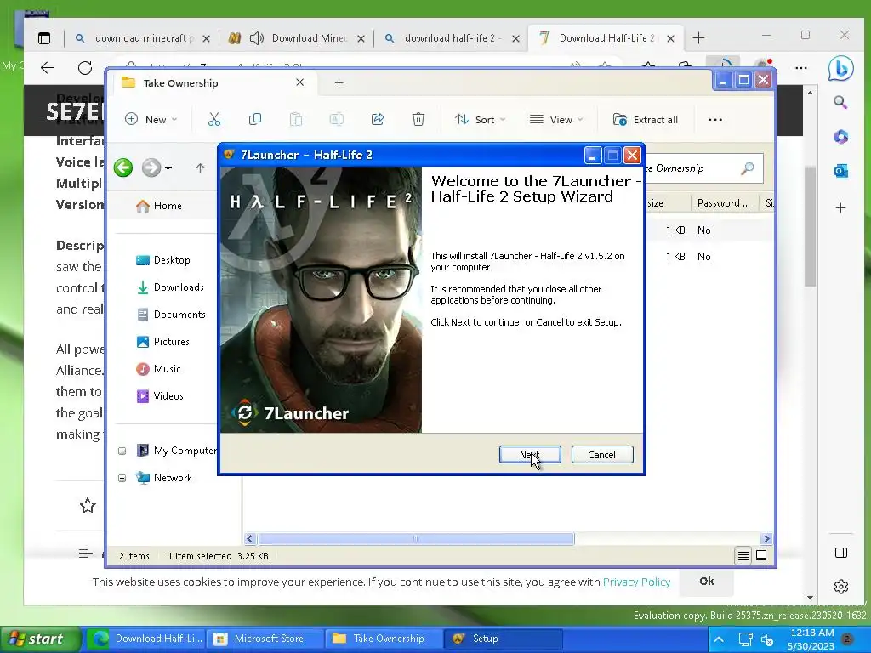Click the Password column header

723,203
